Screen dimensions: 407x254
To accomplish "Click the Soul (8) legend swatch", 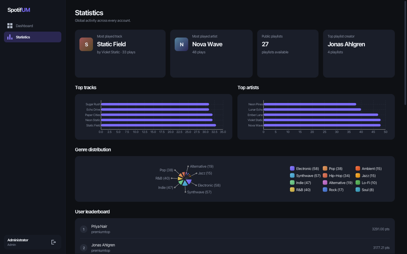I will [x=358, y=190].
